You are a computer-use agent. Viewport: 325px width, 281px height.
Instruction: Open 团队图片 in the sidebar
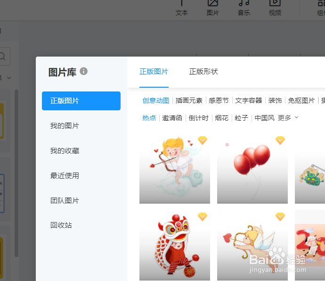click(x=65, y=201)
